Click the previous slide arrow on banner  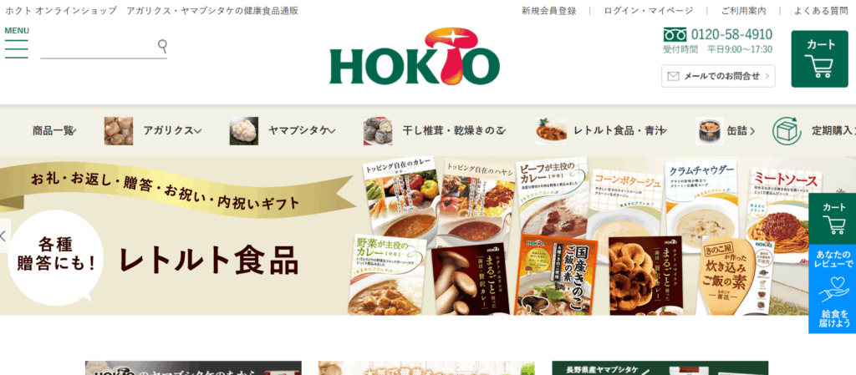[x=4, y=236]
